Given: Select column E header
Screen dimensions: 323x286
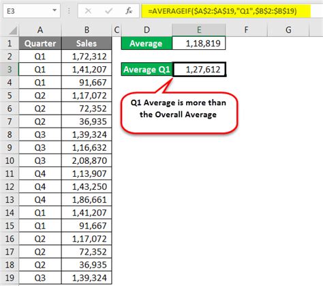Looking at the screenshot, I should [199, 30].
